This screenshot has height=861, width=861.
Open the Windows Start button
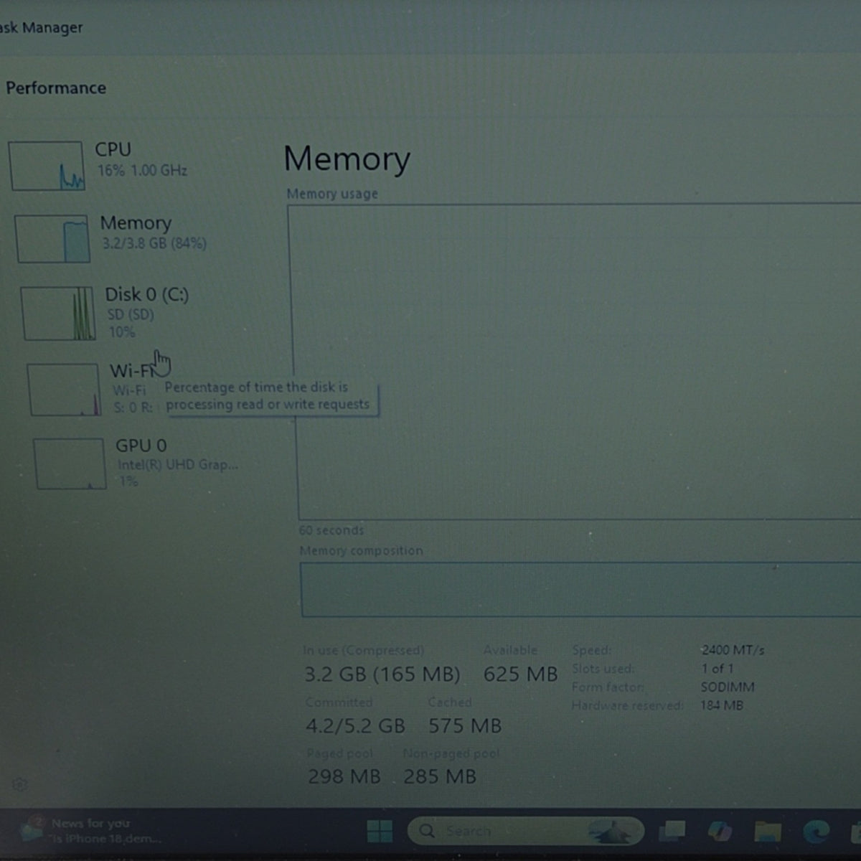(380, 831)
